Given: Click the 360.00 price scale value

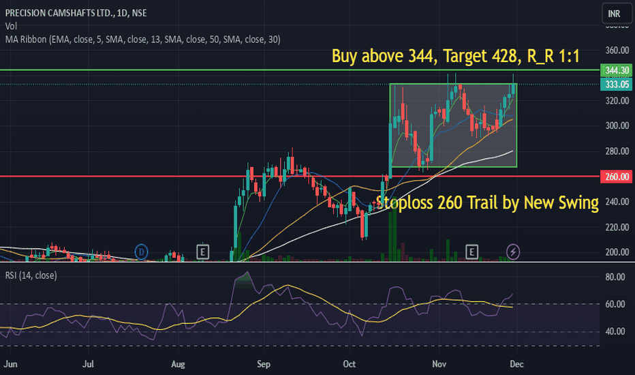Looking at the screenshot, I should point(617,50).
